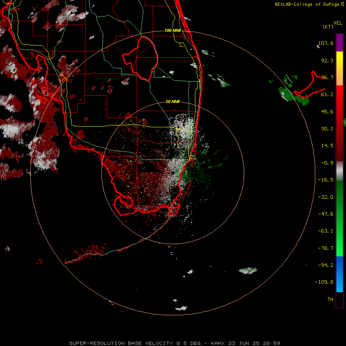Select the -0.9 scale value
The width and height of the screenshot is (346, 346).
tap(327, 163)
